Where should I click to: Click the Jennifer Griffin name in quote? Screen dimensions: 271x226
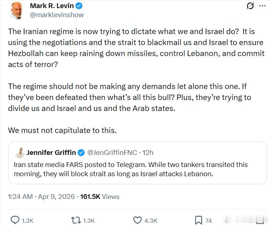click(x=51, y=152)
